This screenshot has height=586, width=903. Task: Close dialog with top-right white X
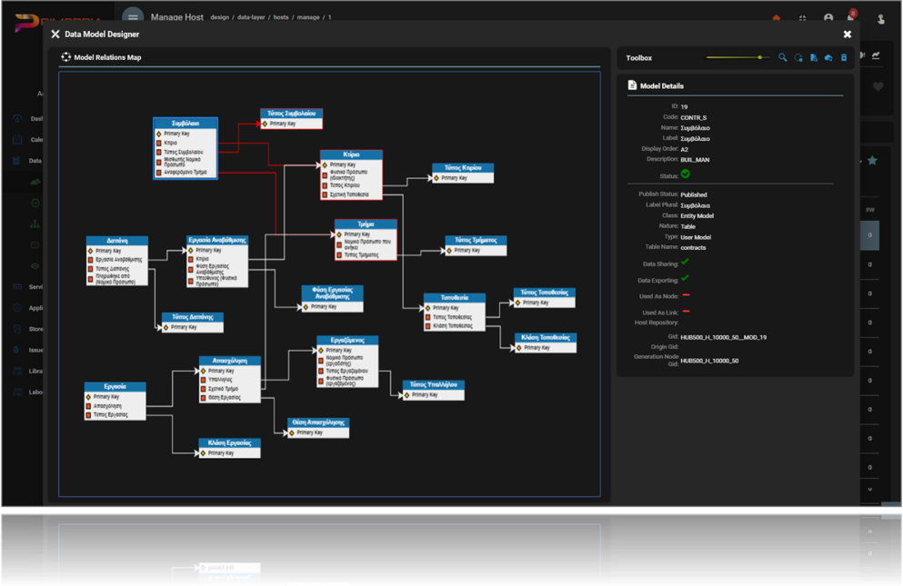click(848, 35)
